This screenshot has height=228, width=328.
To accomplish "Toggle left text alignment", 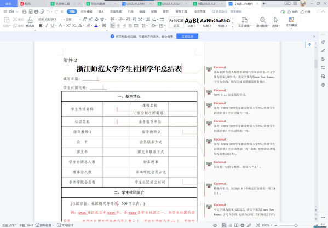I will pyautogui.click(x=113, y=26).
